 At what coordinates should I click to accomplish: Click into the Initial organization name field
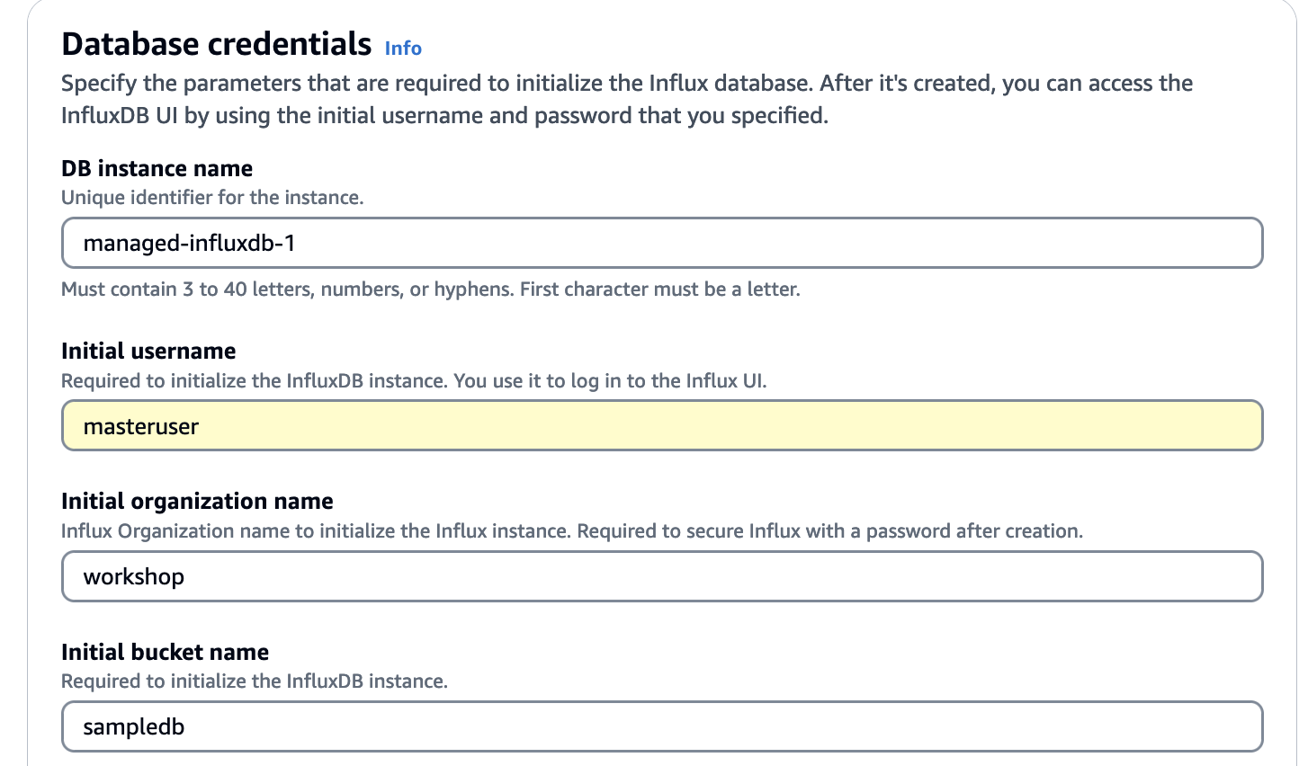662,576
